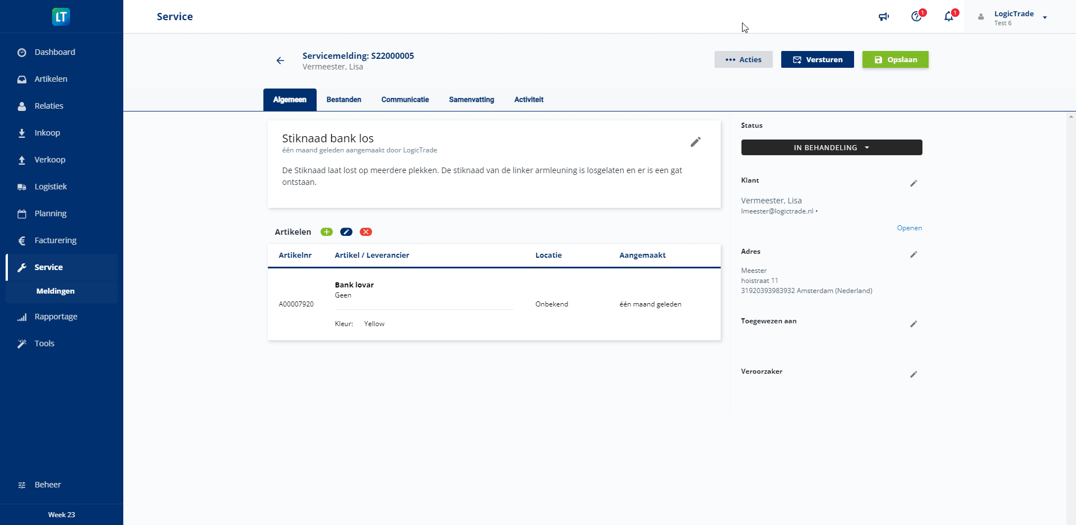1076x525 pixels.
Task: Click the back arrow next to Servicemelding
Action: point(280,61)
